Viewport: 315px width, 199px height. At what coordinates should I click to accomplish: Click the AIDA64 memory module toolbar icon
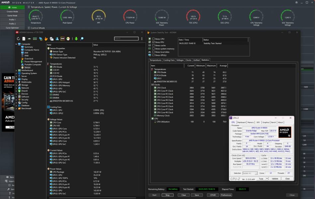pos(35,39)
